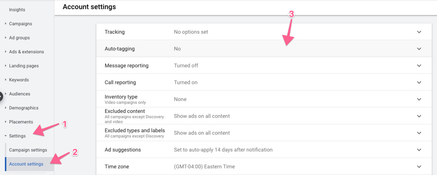
Task: Expand the Tracking row chevron
Action: coord(419,32)
